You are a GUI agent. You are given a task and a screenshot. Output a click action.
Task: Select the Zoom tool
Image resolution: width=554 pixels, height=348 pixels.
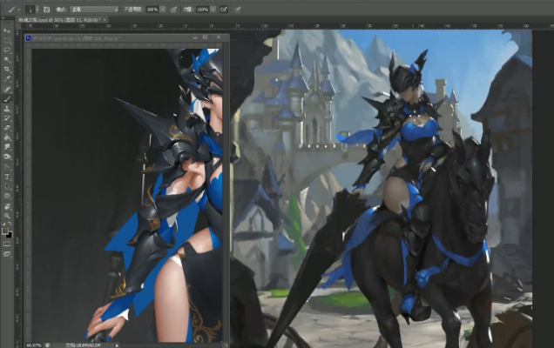7,216
